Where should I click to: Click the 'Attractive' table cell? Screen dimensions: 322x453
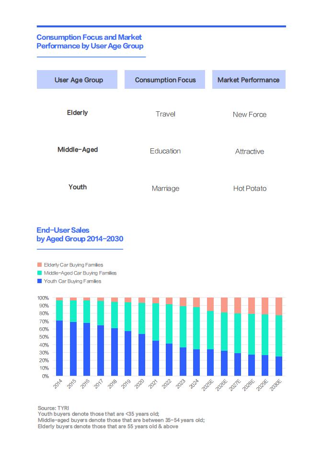click(250, 151)
